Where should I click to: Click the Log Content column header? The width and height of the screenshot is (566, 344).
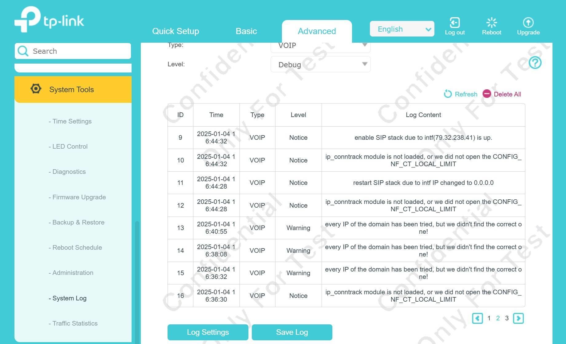[423, 115]
